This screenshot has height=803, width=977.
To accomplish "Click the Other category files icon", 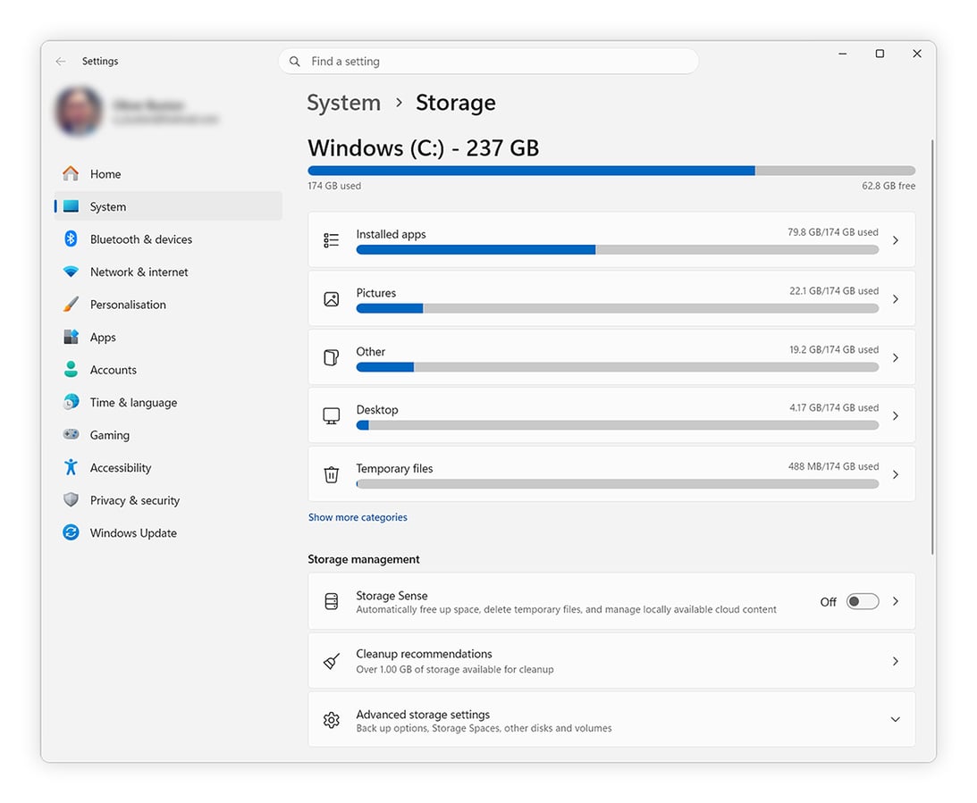I will 332,357.
